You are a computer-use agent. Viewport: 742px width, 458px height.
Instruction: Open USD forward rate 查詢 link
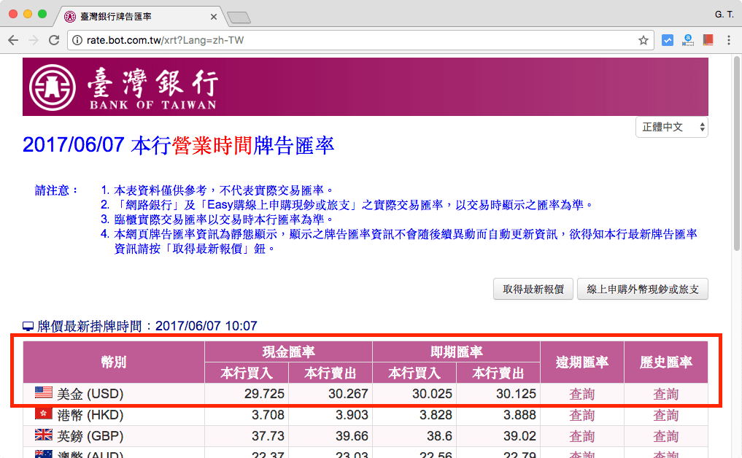pos(581,395)
